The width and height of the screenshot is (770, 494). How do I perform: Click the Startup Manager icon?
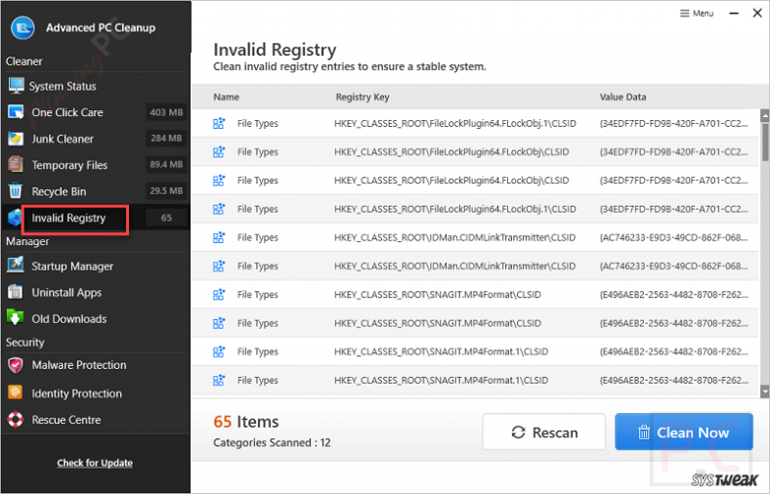(x=16, y=265)
